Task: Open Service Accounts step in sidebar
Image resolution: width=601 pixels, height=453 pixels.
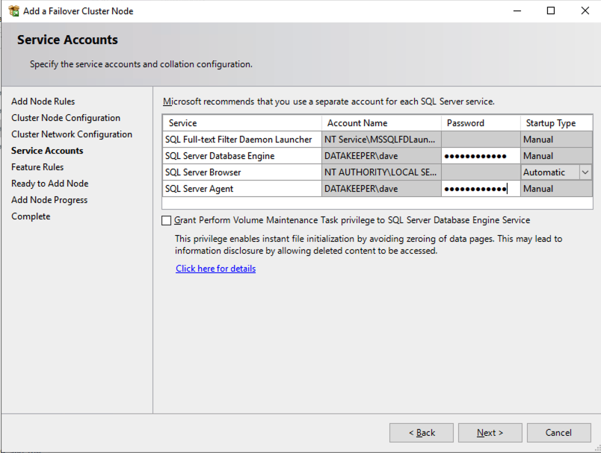Action: pyautogui.click(x=47, y=151)
